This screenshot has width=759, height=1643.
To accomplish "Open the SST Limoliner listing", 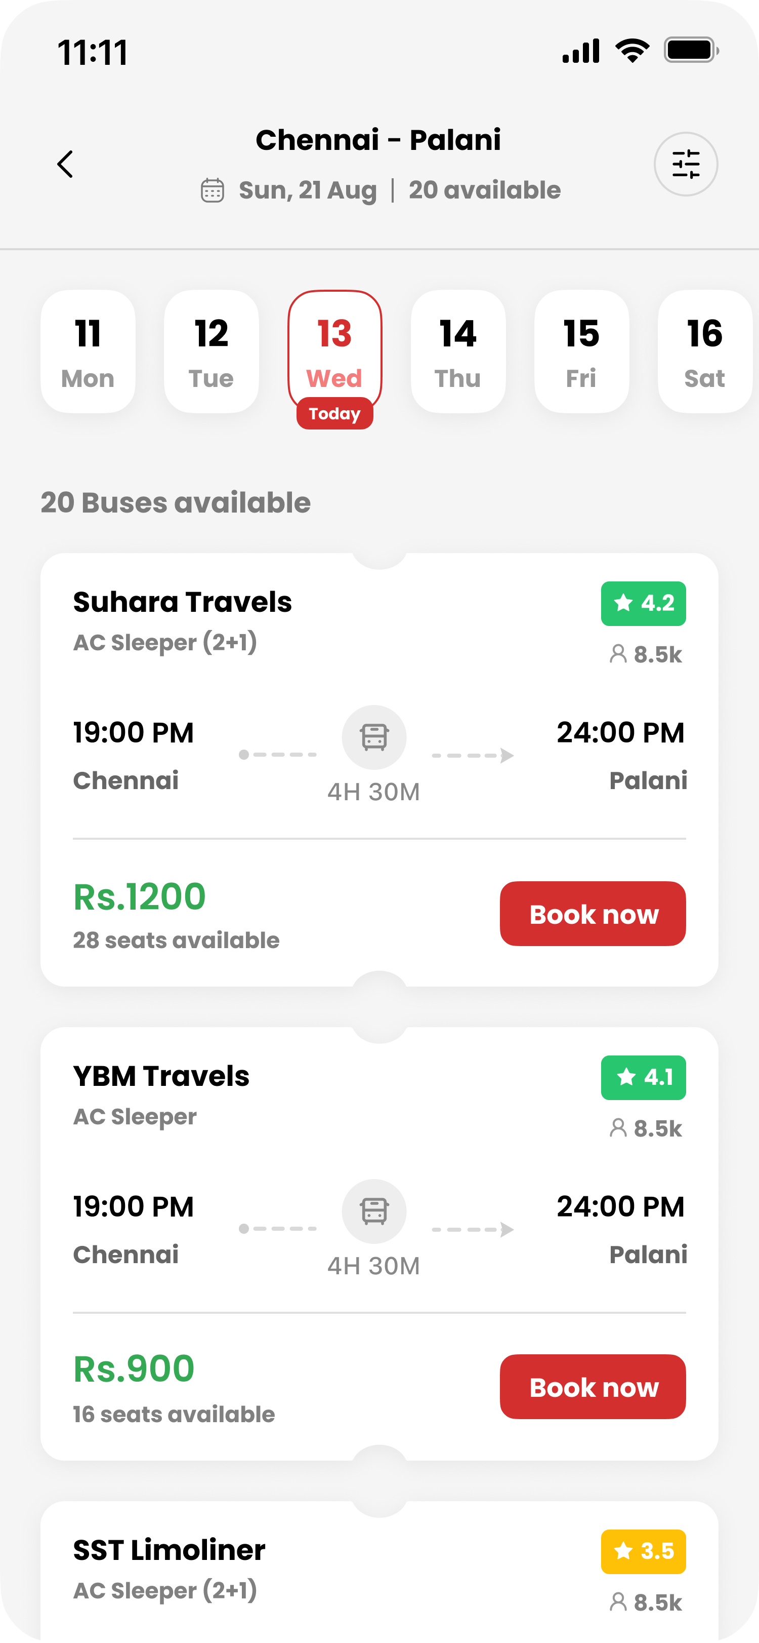I will point(169,1550).
